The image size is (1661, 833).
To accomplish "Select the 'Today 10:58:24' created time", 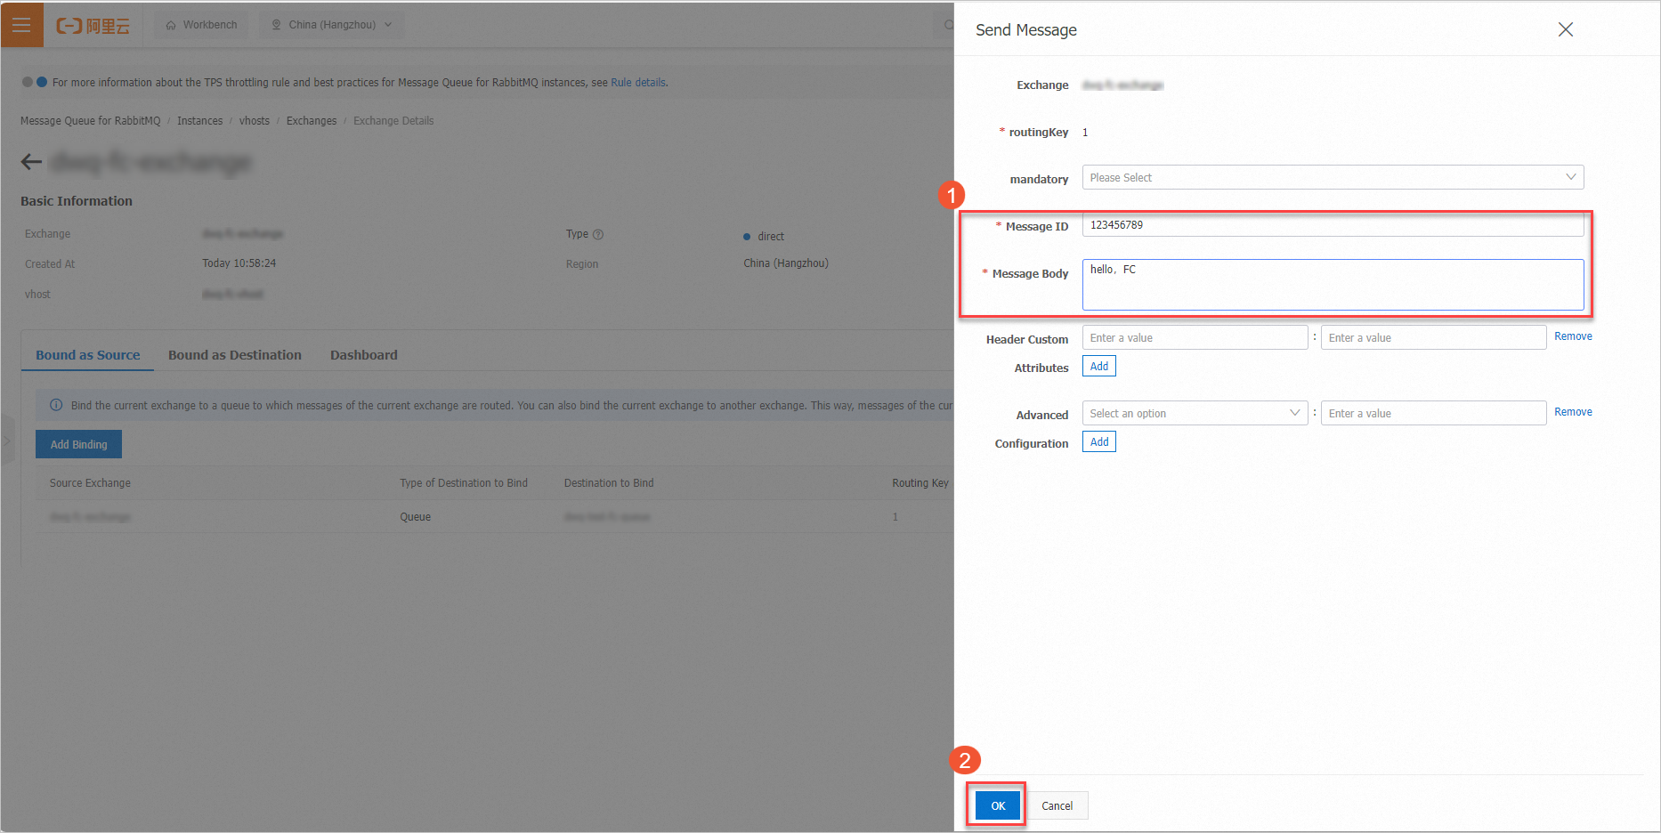I will (x=239, y=263).
